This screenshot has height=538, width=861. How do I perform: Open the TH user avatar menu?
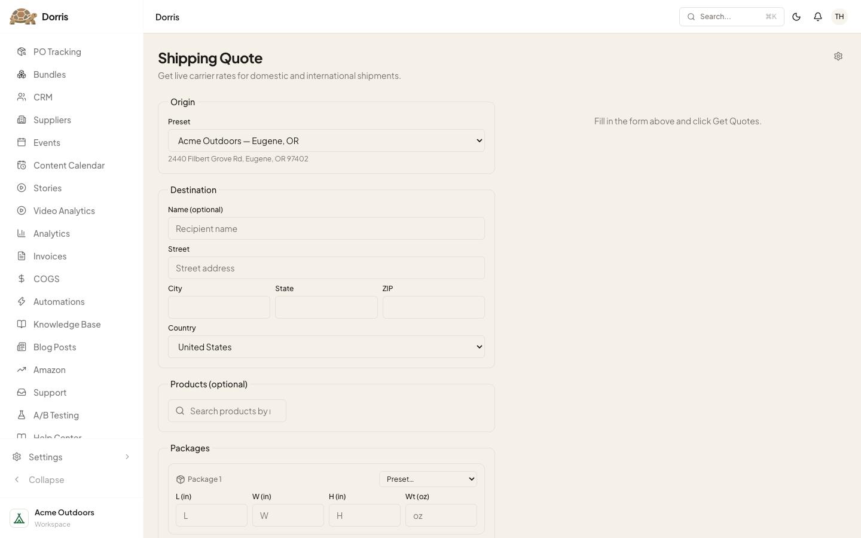point(839,17)
